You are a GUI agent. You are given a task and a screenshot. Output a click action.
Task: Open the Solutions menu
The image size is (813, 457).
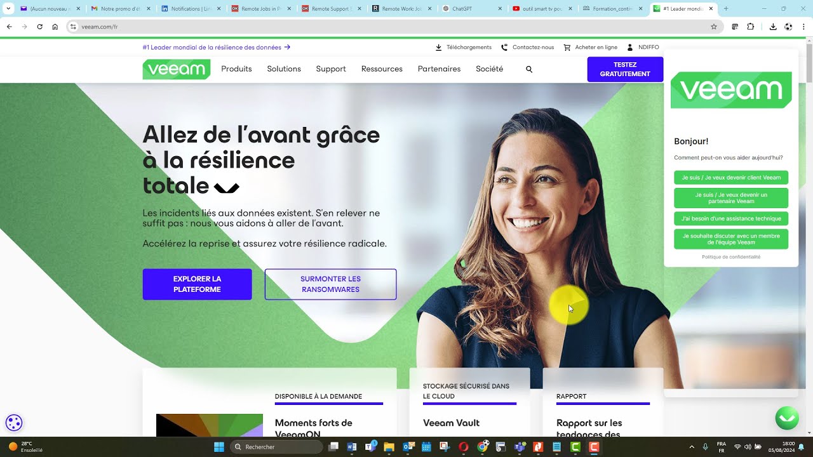[284, 69]
